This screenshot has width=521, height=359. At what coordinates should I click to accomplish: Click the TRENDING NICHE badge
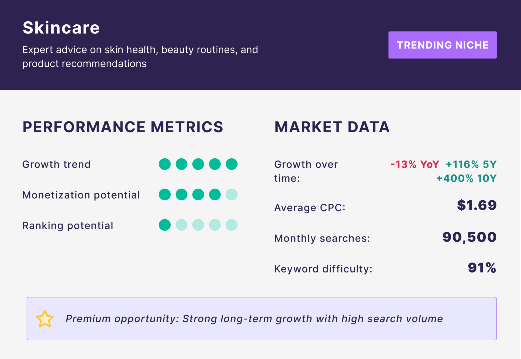click(442, 45)
